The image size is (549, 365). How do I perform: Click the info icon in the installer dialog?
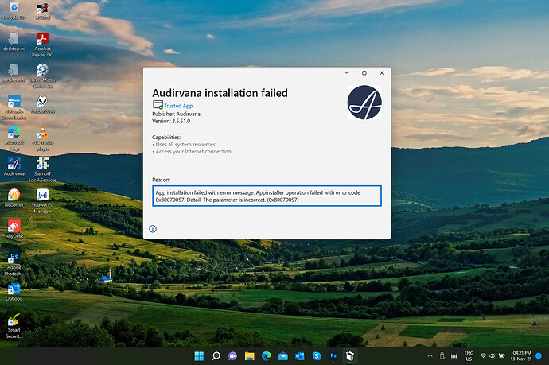(x=153, y=229)
